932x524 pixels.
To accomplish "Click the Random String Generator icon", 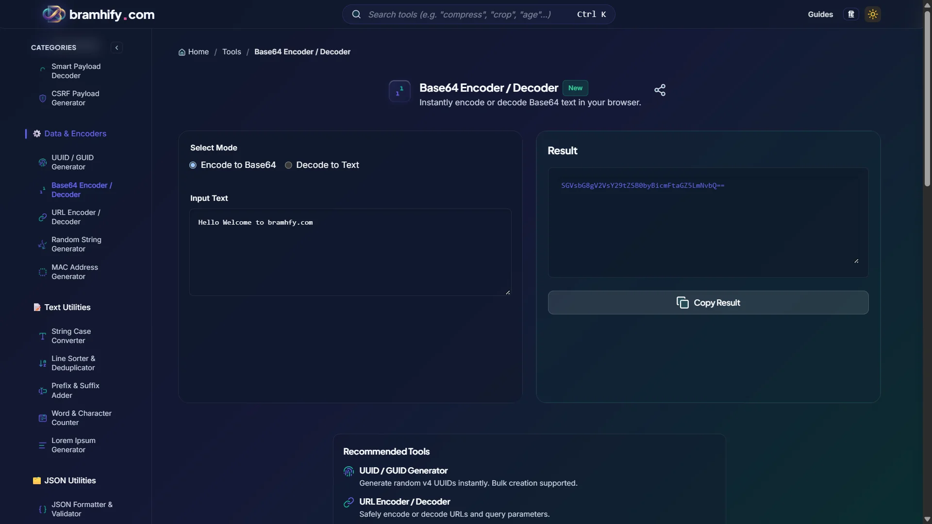I will pyautogui.click(x=43, y=244).
